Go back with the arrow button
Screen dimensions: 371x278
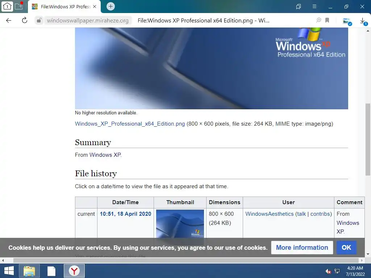pos(9,21)
